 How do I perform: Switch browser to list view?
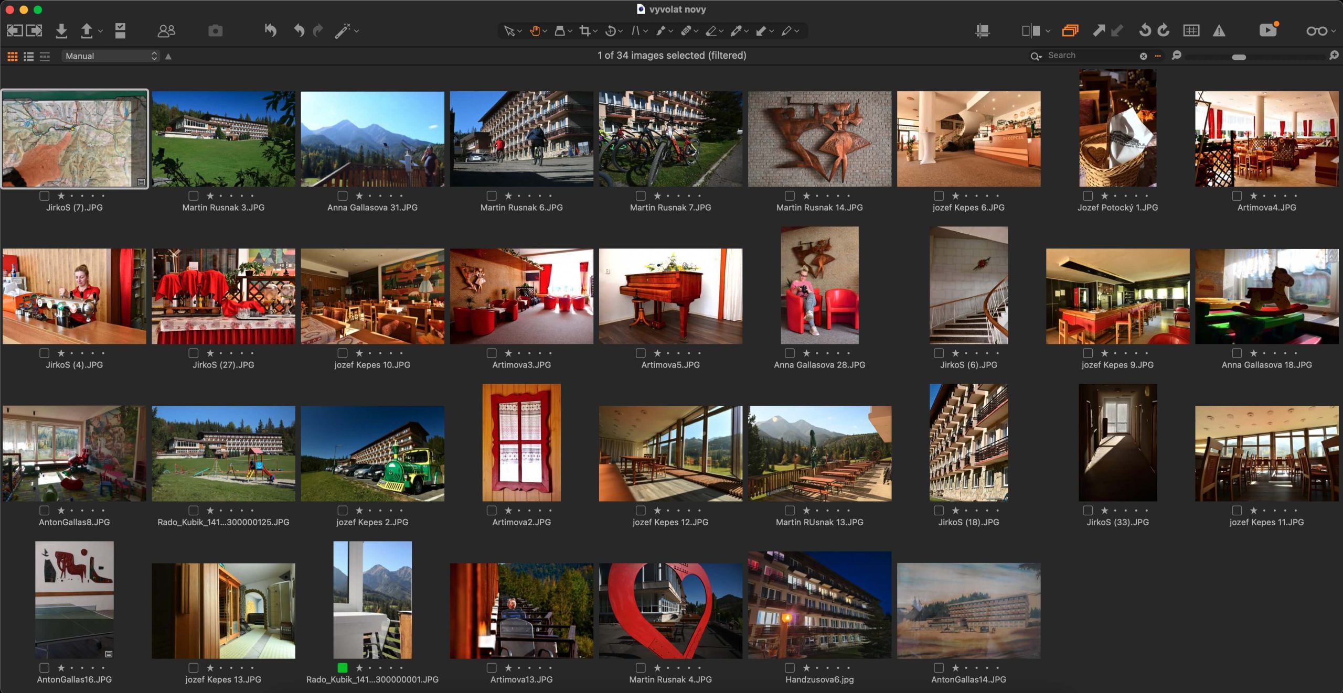29,56
